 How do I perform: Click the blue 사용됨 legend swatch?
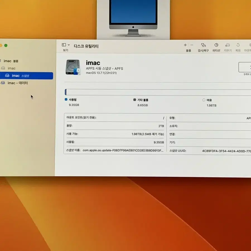66,99
